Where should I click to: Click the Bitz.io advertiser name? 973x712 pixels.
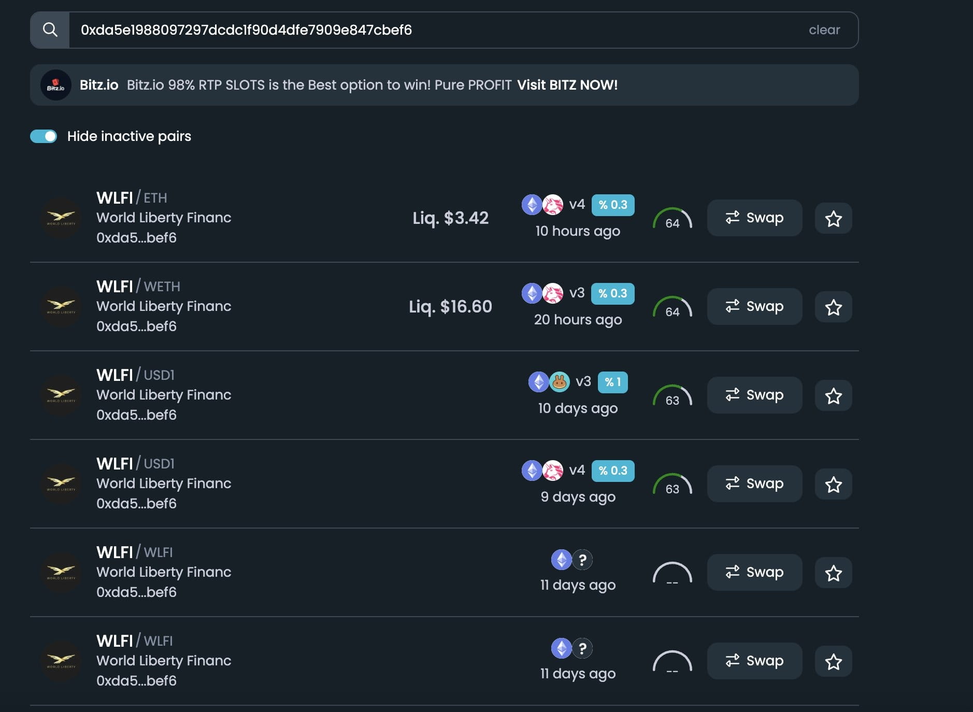99,85
